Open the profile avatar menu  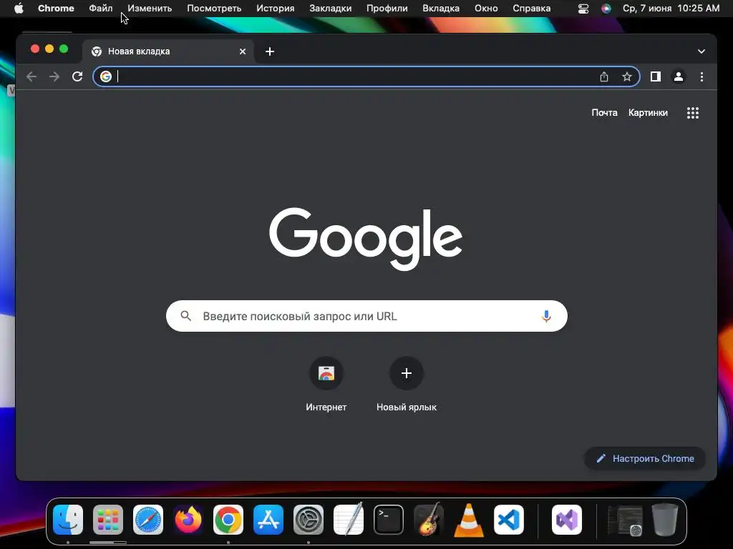679,76
